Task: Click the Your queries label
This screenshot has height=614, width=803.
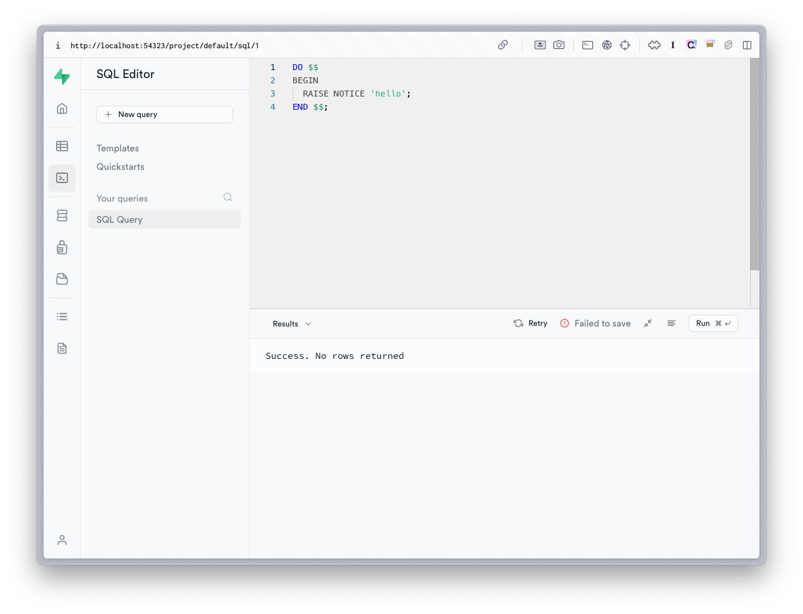Action: (122, 198)
